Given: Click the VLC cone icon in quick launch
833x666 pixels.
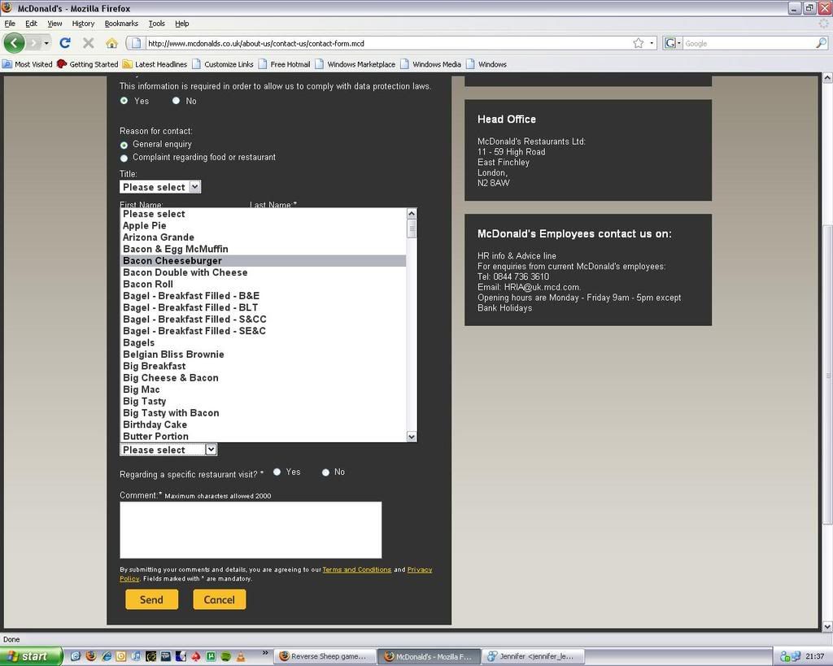Looking at the screenshot, I should 241,656.
